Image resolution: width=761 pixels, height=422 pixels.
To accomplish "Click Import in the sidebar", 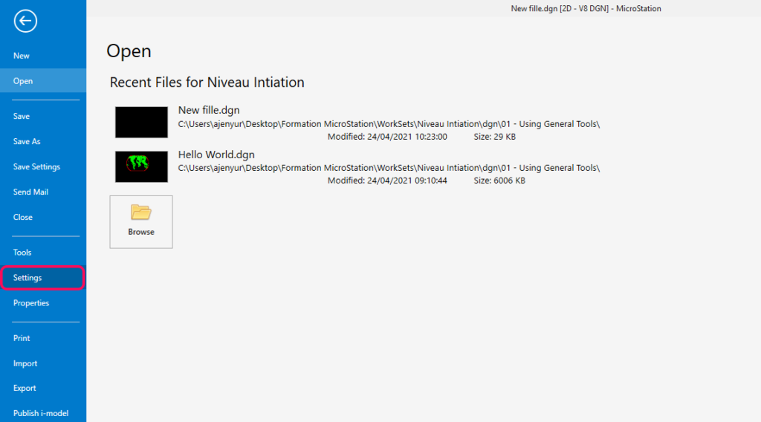I will 43,363.
